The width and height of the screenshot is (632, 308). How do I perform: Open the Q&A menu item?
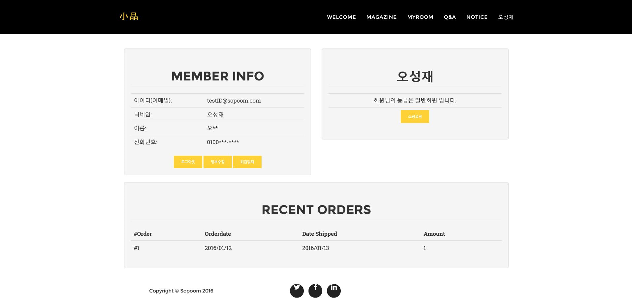[x=450, y=17]
